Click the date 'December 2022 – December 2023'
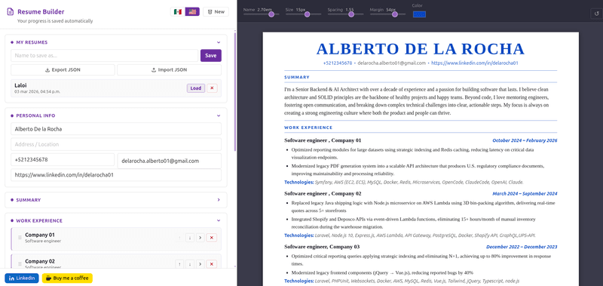The height and width of the screenshot is (286, 603). click(522, 247)
